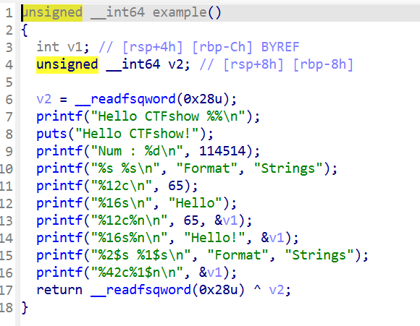This screenshot has height=326, width=420.
Task: Click the puts function call
Action: click(x=51, y=134)
